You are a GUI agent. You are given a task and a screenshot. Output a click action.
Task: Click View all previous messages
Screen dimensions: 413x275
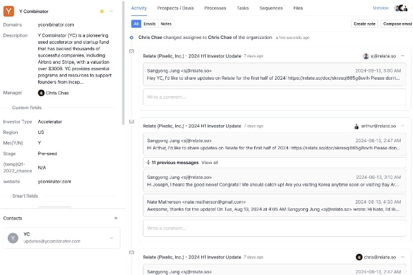pyautogui.click(x=209, y=163)
